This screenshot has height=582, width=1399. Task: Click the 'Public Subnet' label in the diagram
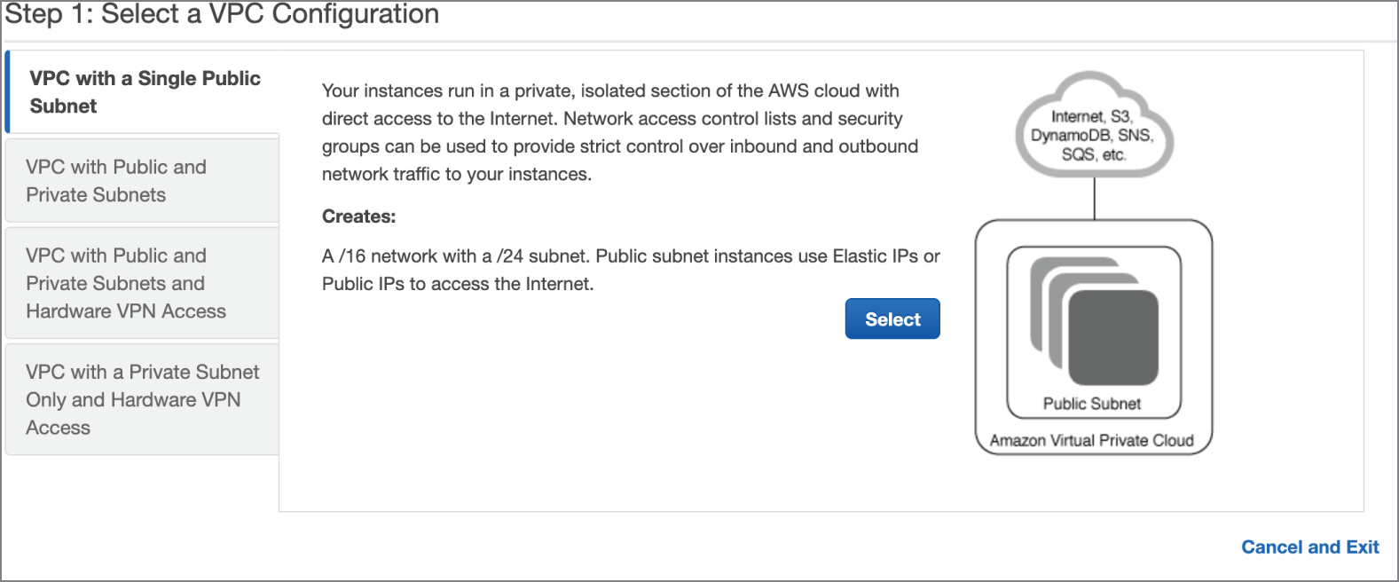click(x=1092, y=404)
